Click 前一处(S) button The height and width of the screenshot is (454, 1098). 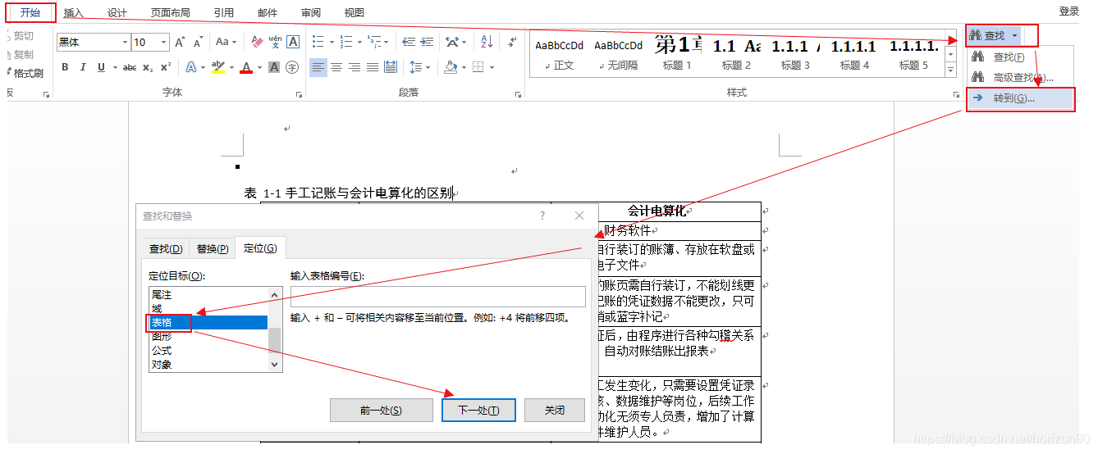[x=381, y=410]
